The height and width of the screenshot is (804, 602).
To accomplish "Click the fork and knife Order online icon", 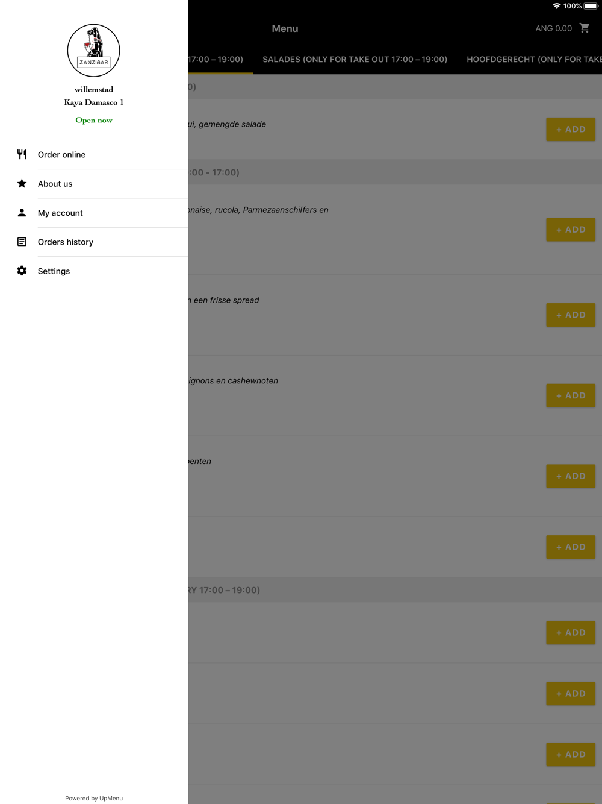I will coord(22,154).
